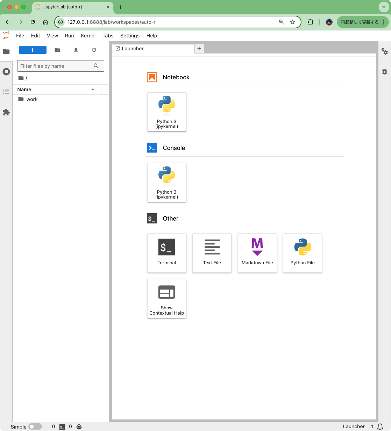Click the kernel chip icon in status bar
Image resolution: width=391 pixels, height=431 pixels.
point(79,426)
